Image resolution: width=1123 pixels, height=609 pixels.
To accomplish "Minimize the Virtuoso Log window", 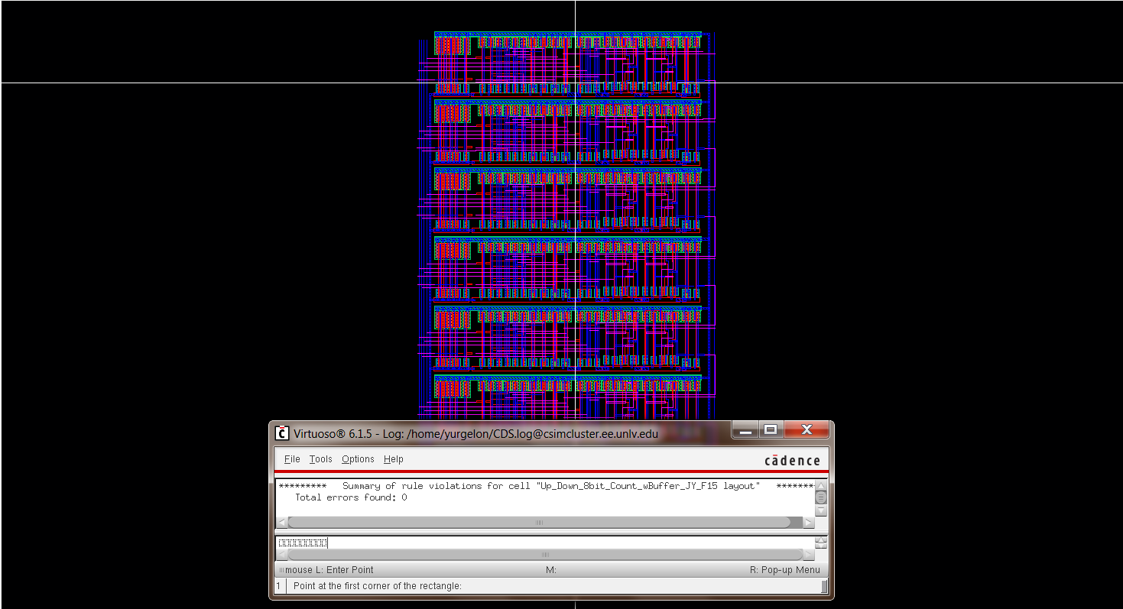I will point(745,430).
